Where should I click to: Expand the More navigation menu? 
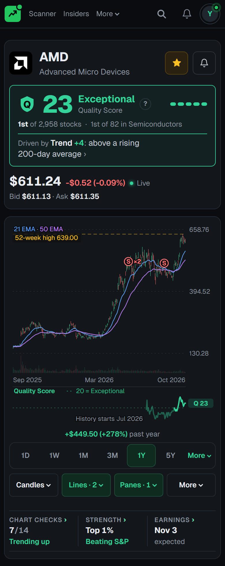tap(108, 14)
